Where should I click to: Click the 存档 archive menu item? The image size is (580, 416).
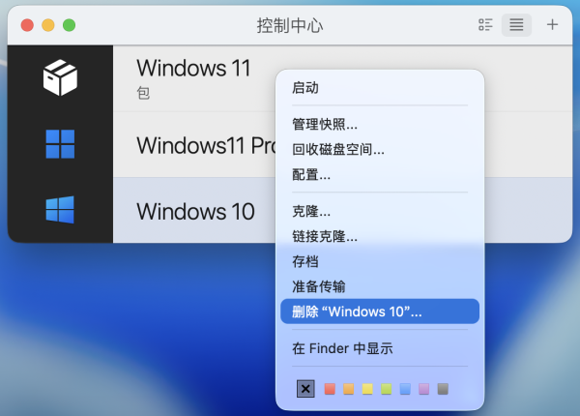point(305,261)
